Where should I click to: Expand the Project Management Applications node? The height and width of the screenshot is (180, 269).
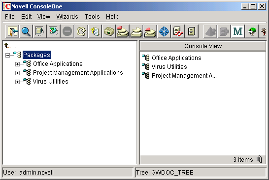tap(17, 73)
